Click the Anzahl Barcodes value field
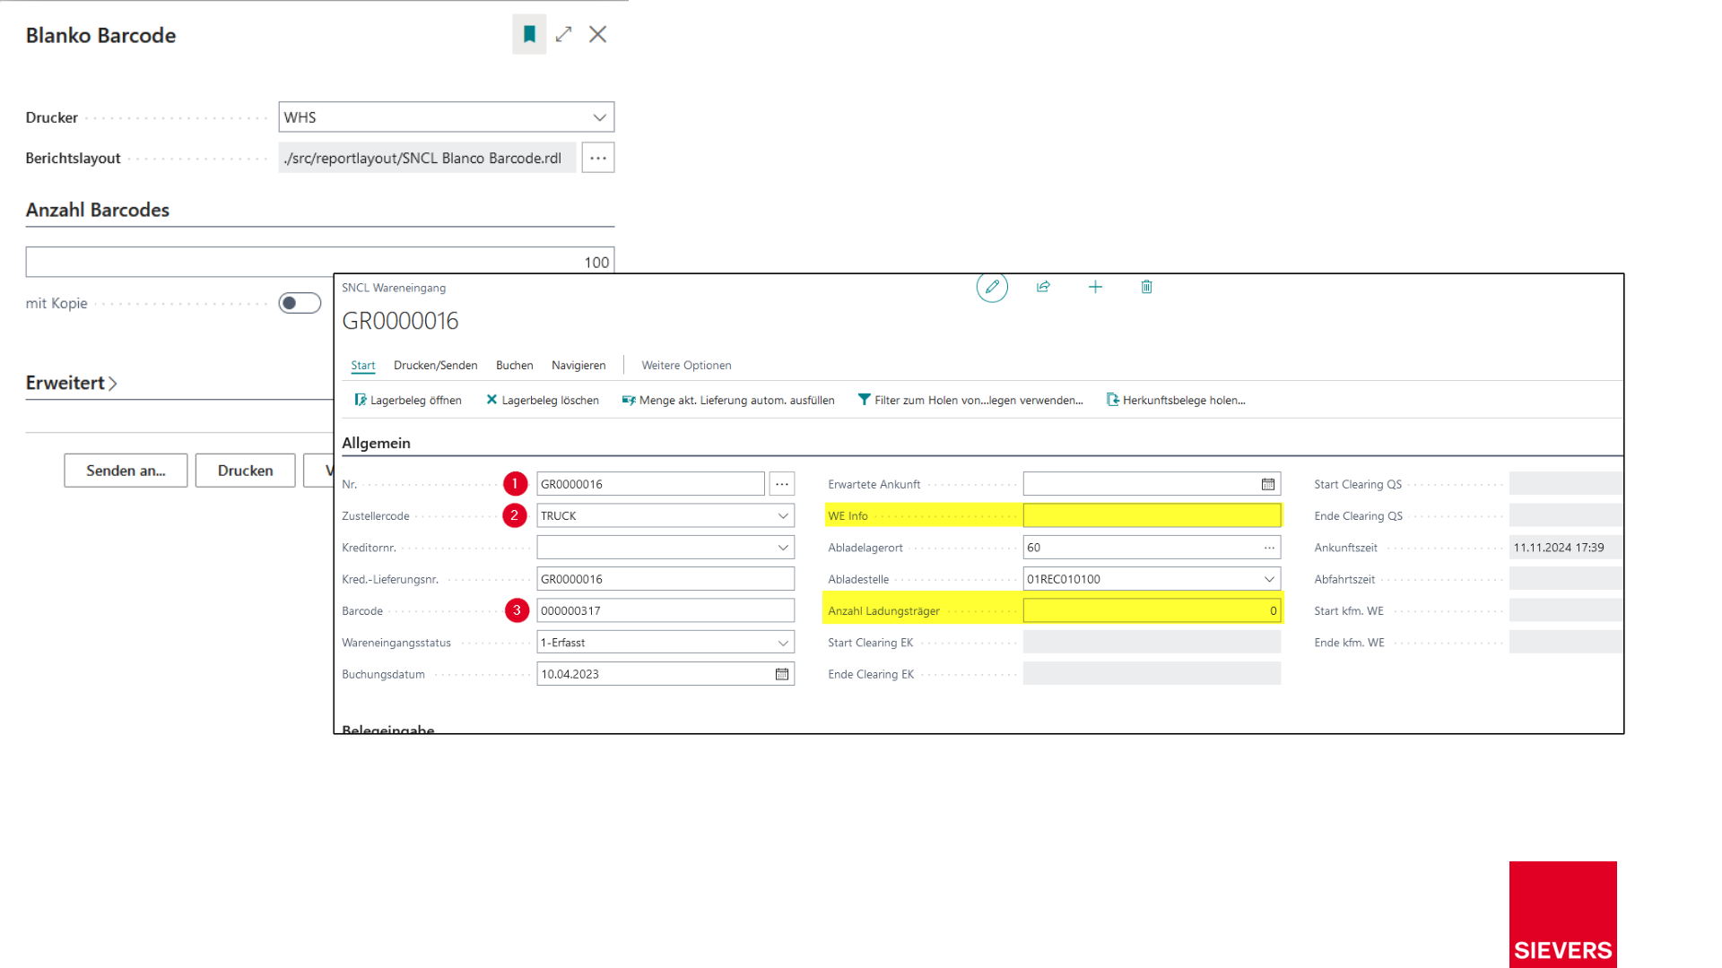This screenshot has width=1722, height=968. click(x=320, y=262)
